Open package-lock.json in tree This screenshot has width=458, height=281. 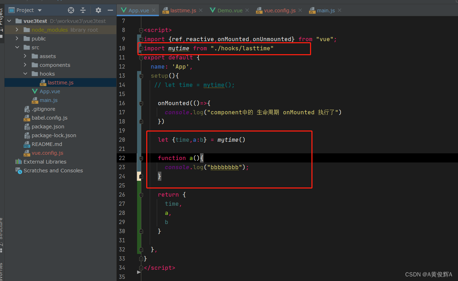point(54,135)
